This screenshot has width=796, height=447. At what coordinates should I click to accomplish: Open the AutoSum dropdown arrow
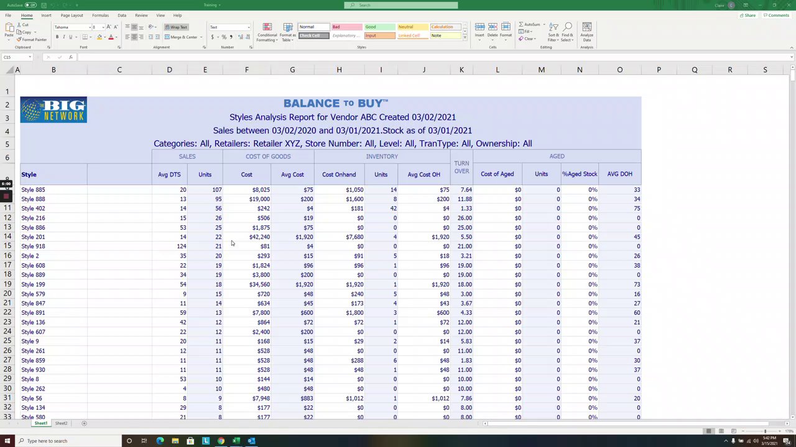point(544,25)
